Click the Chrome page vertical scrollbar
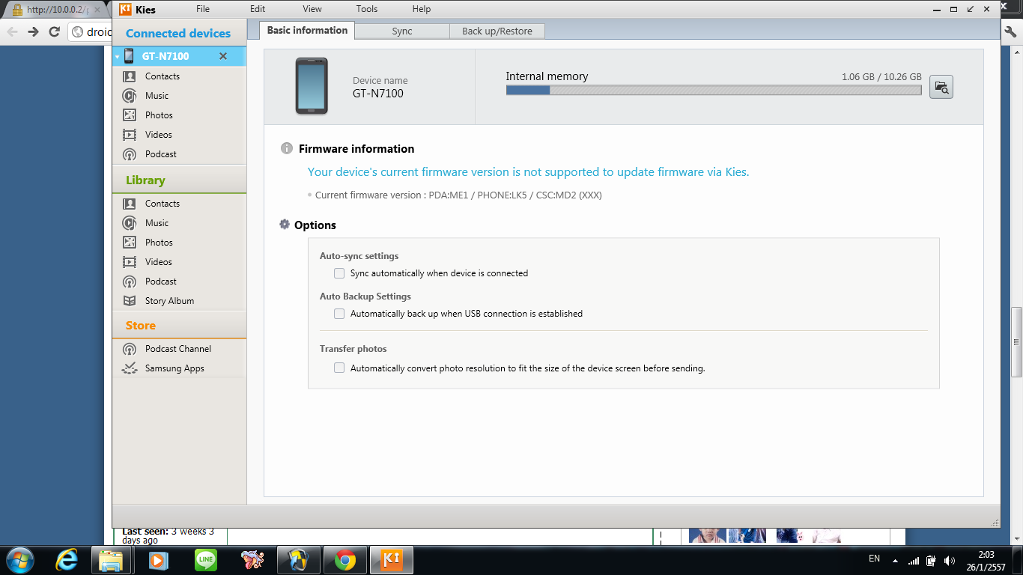Screen dimensions: 1023x575 (1016, 341)
